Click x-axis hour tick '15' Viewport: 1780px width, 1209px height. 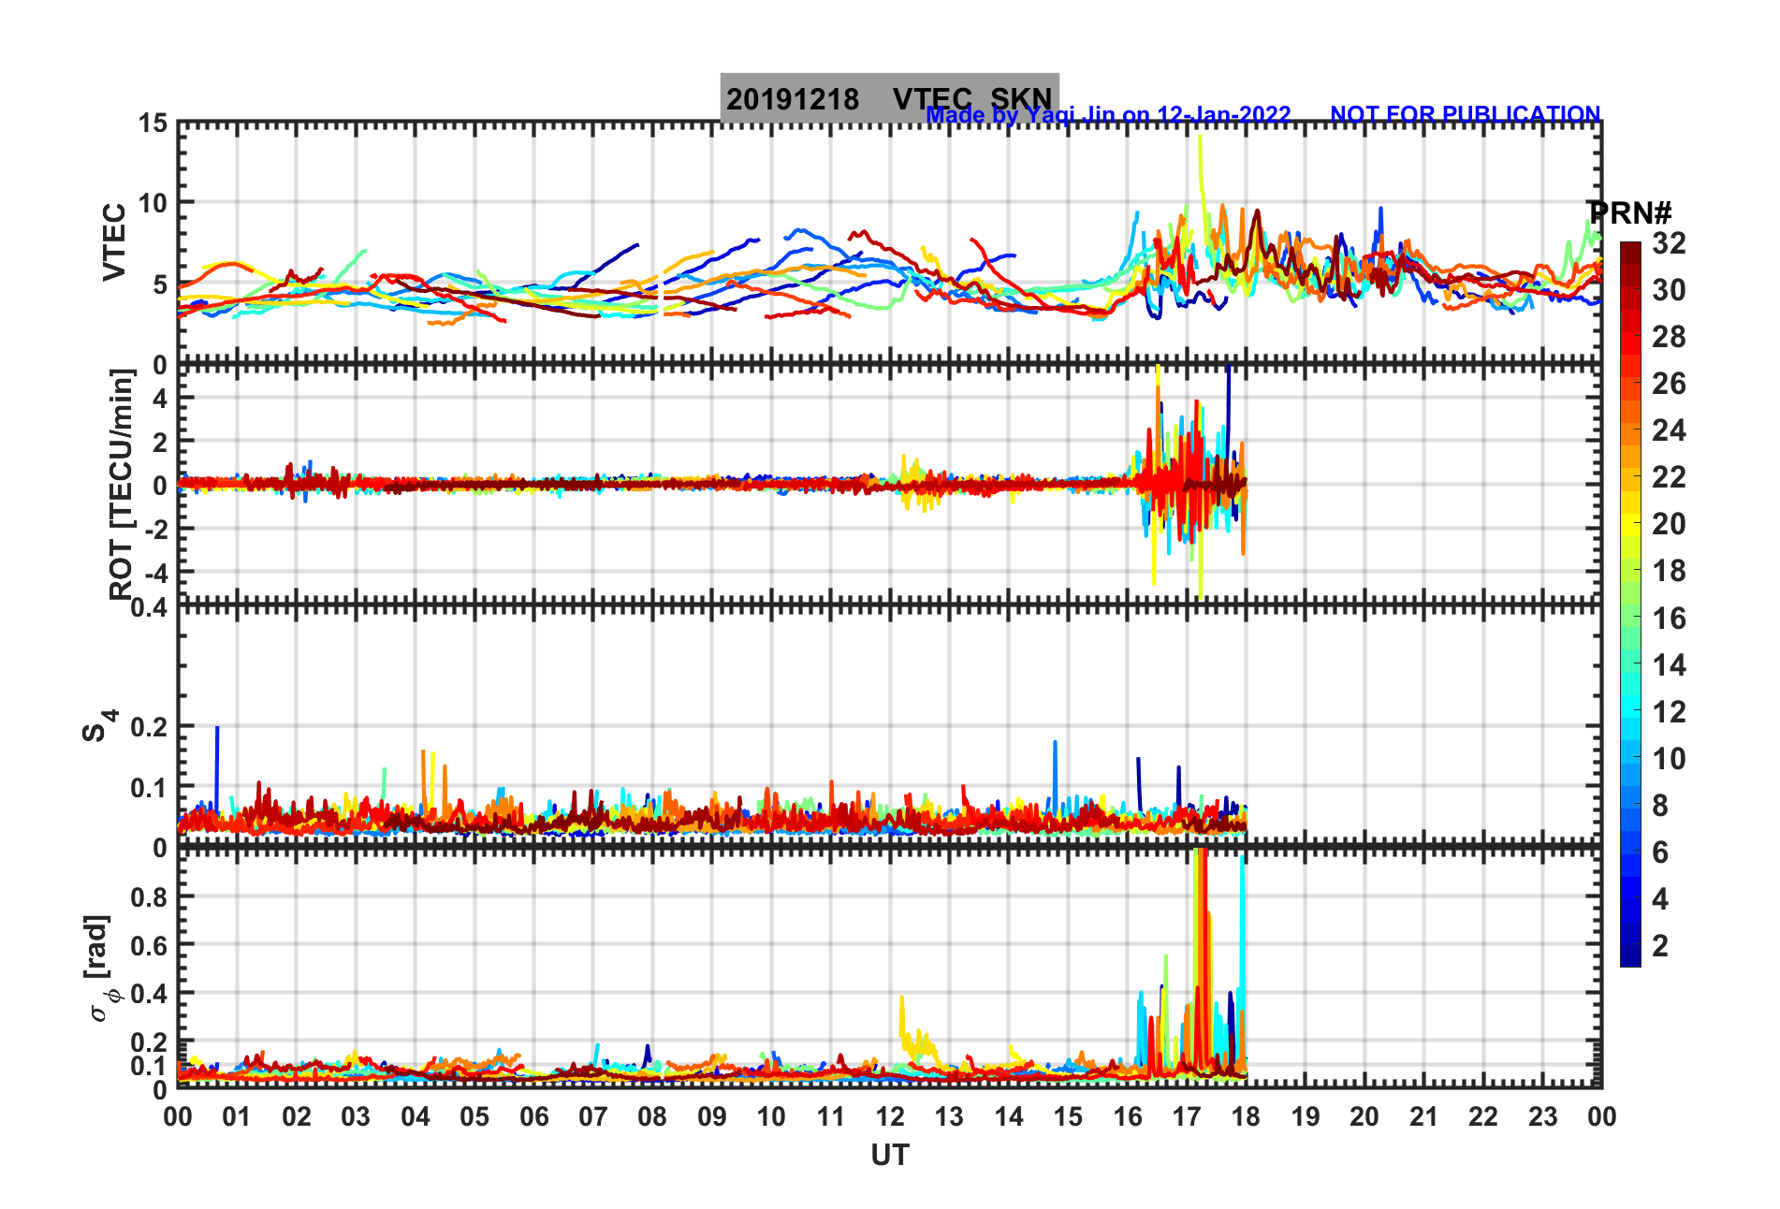click(1068, 1116)
